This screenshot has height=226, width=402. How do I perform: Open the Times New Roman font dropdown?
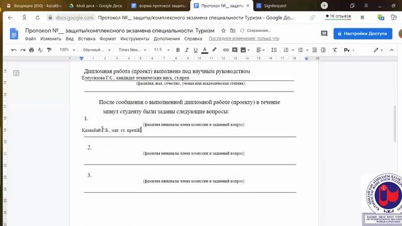coord(132,50)
